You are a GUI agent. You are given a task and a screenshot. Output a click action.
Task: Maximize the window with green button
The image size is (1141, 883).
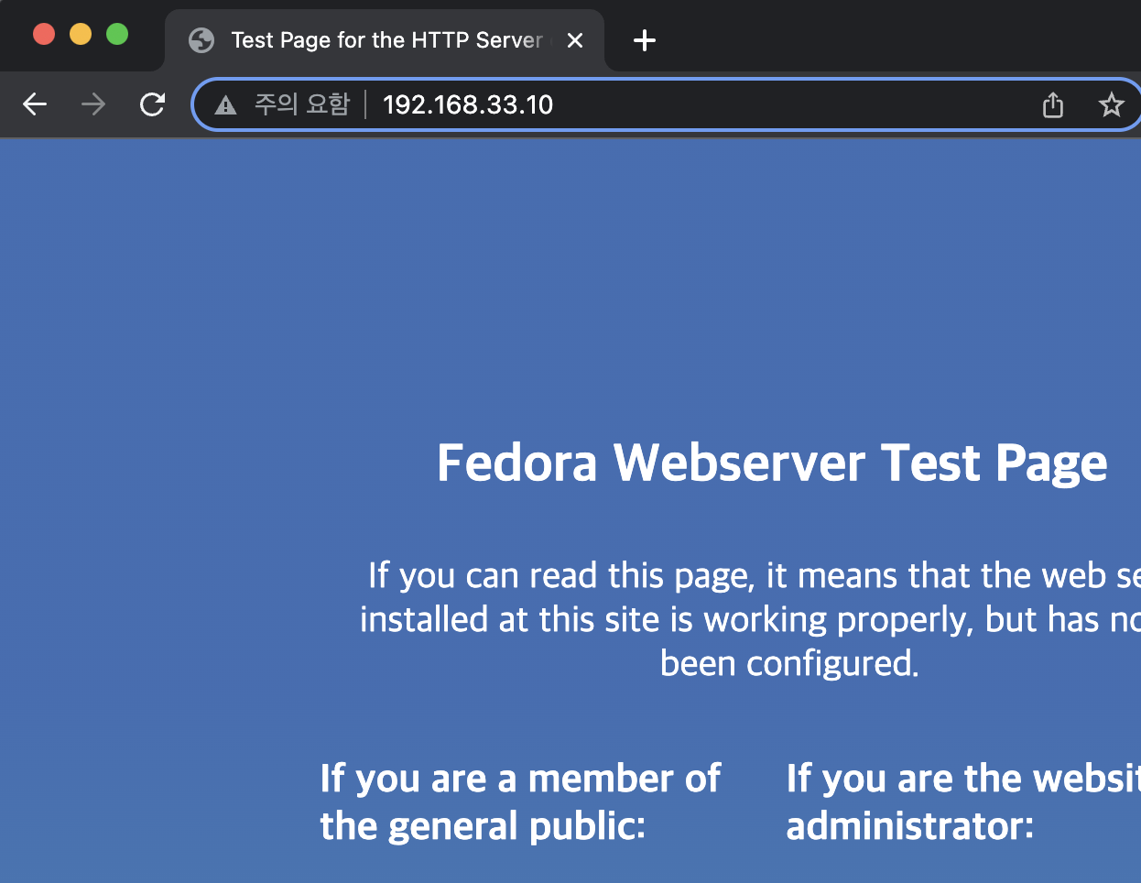pyautogui.click(x=117, y=34)
